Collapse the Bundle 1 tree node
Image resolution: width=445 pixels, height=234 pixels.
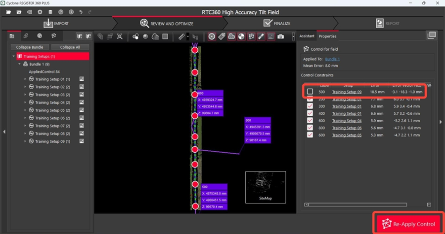pyautogui.click(x=19, y=64)
